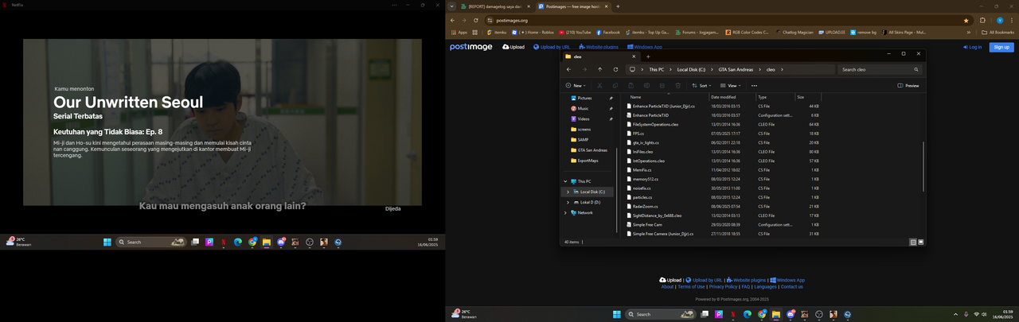Click the Cut icon in Explorer toolbar

(599, 85)
